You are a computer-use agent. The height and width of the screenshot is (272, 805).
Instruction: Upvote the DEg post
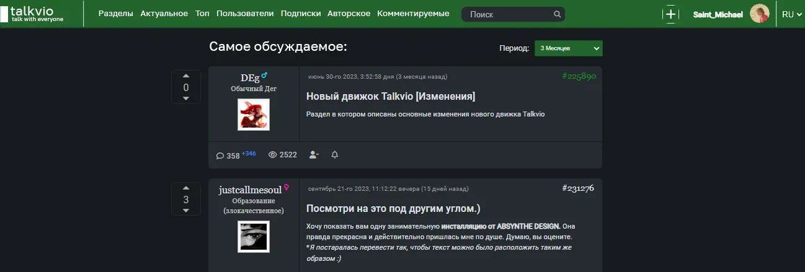(186, 76)
